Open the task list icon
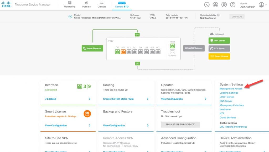Image resolution: width=269 pixels, height=152 pixels. 224,5
